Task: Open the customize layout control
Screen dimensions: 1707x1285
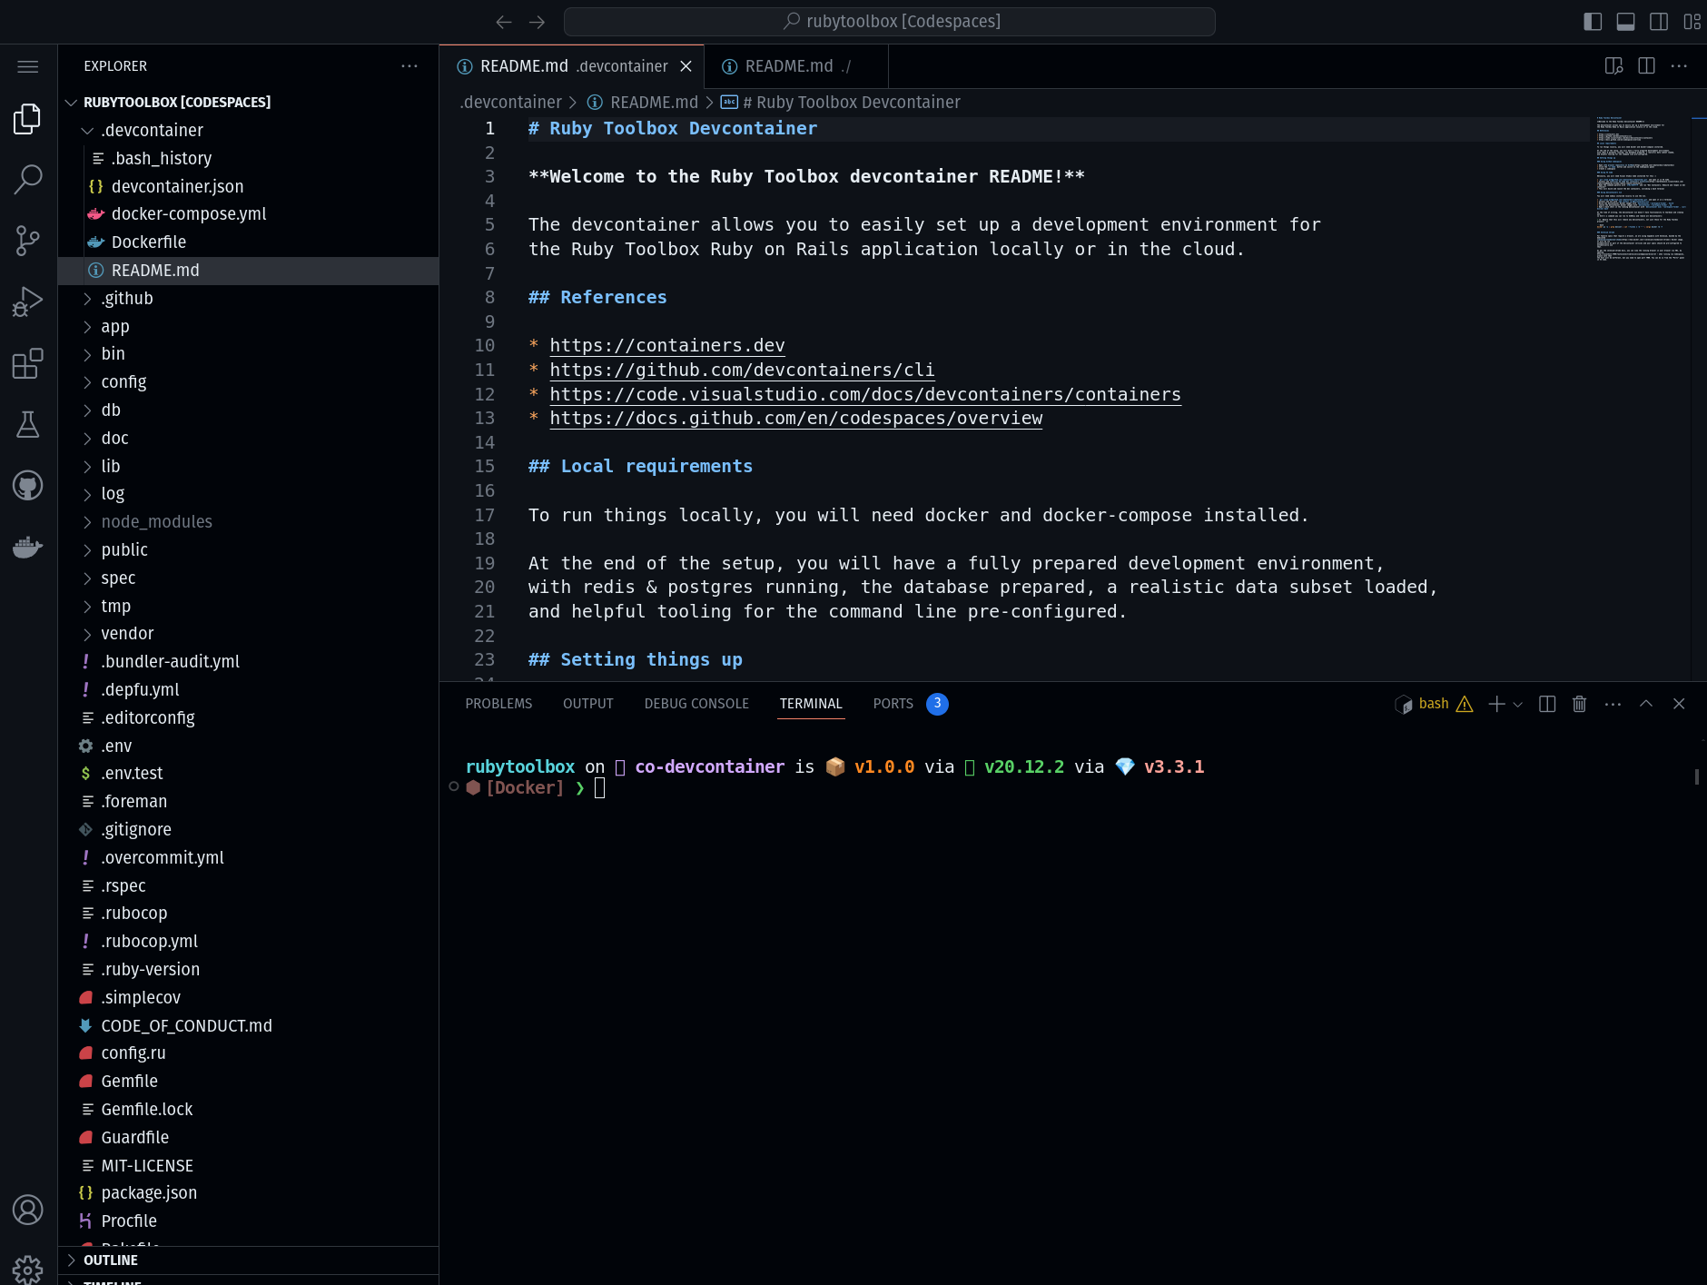Action: 1692,22
